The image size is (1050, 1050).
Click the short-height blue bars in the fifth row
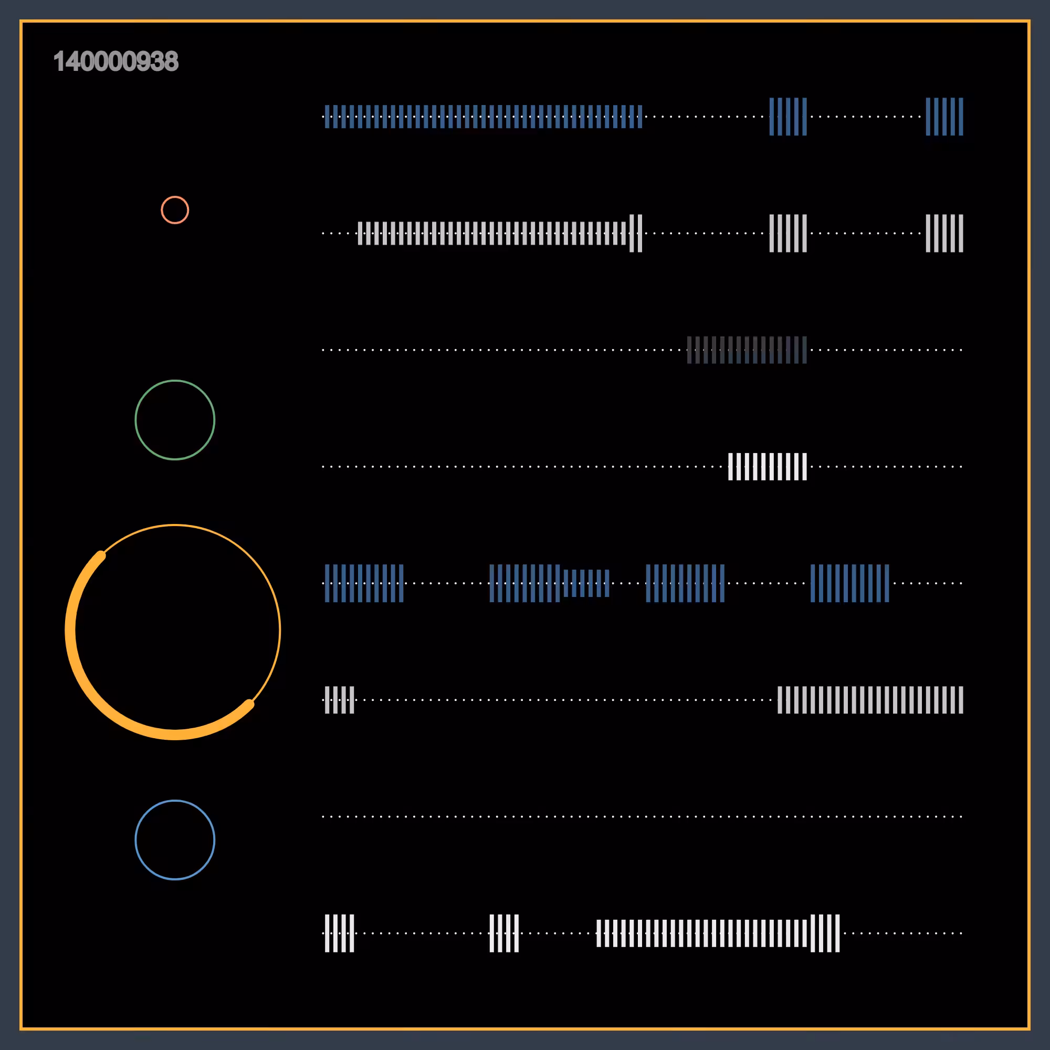pos(586,583)
